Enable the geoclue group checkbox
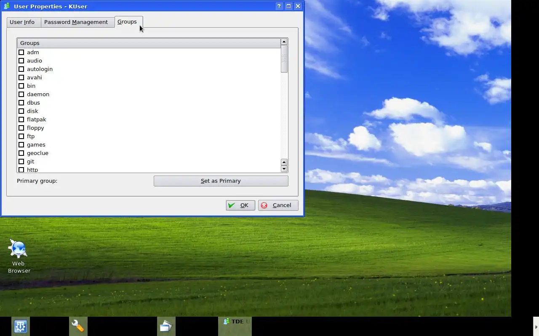Screen dimensions: 539x336 coord(21,153)
